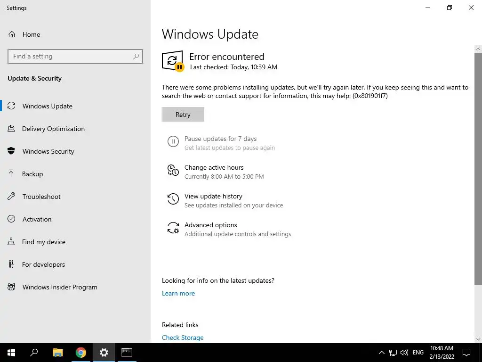This screenshot has width=482, height=362.
Task: Click the taskbar clock and date
Action: point(442,353)
